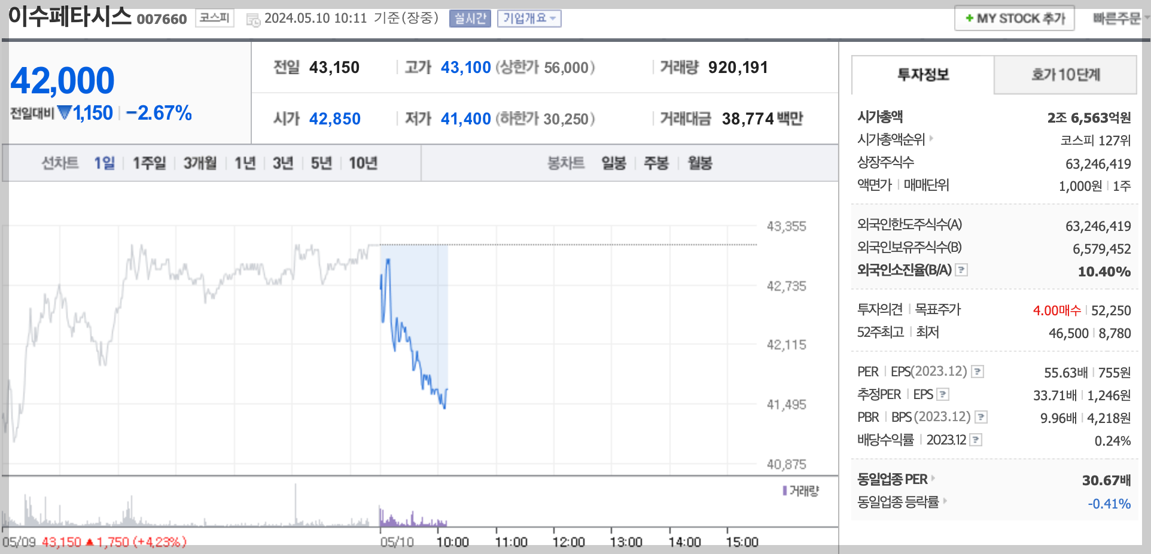The width and height of the screenshot is (1151, 554).
Task: Click the help icon next to PBR BPS(2023.12)
Action: [x=981, y=417]
